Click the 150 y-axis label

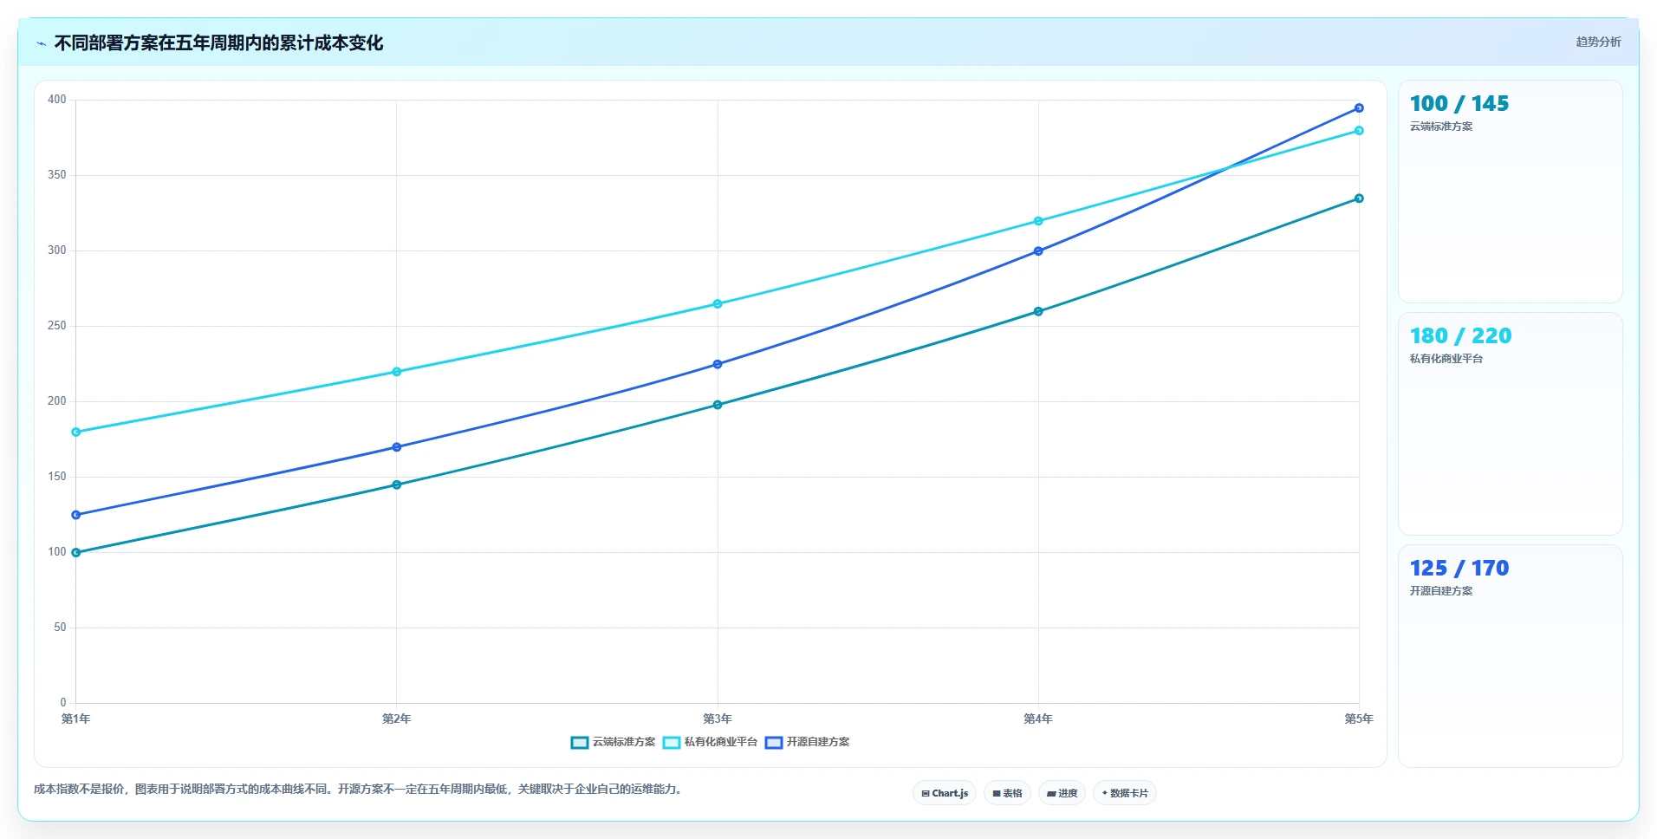coord(57,477)
